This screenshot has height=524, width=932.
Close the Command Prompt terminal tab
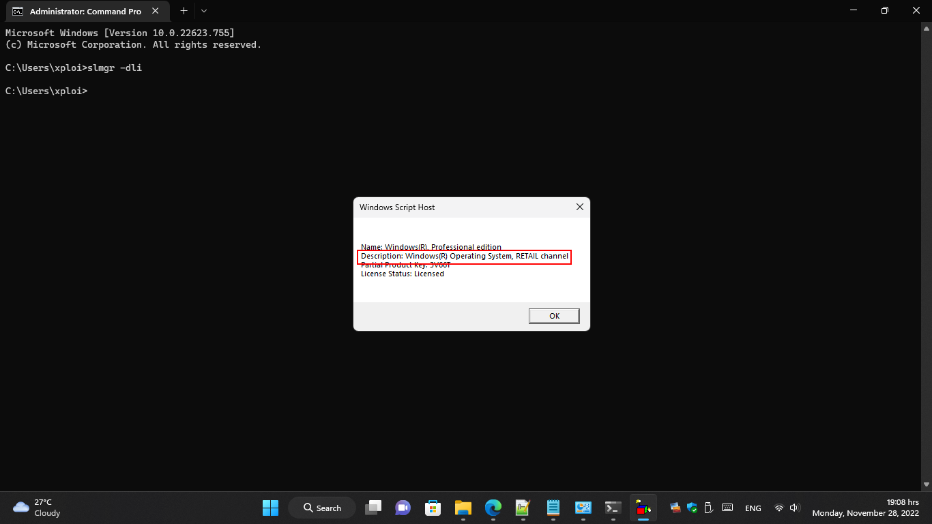[156, 11]
